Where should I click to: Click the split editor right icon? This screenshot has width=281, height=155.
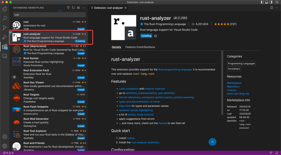271,8
